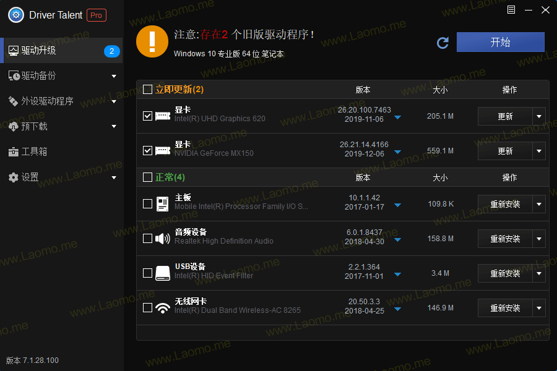Click the 设置 gear icon in sidebar
Screen dimensions: 557x371
click(13, 177)
